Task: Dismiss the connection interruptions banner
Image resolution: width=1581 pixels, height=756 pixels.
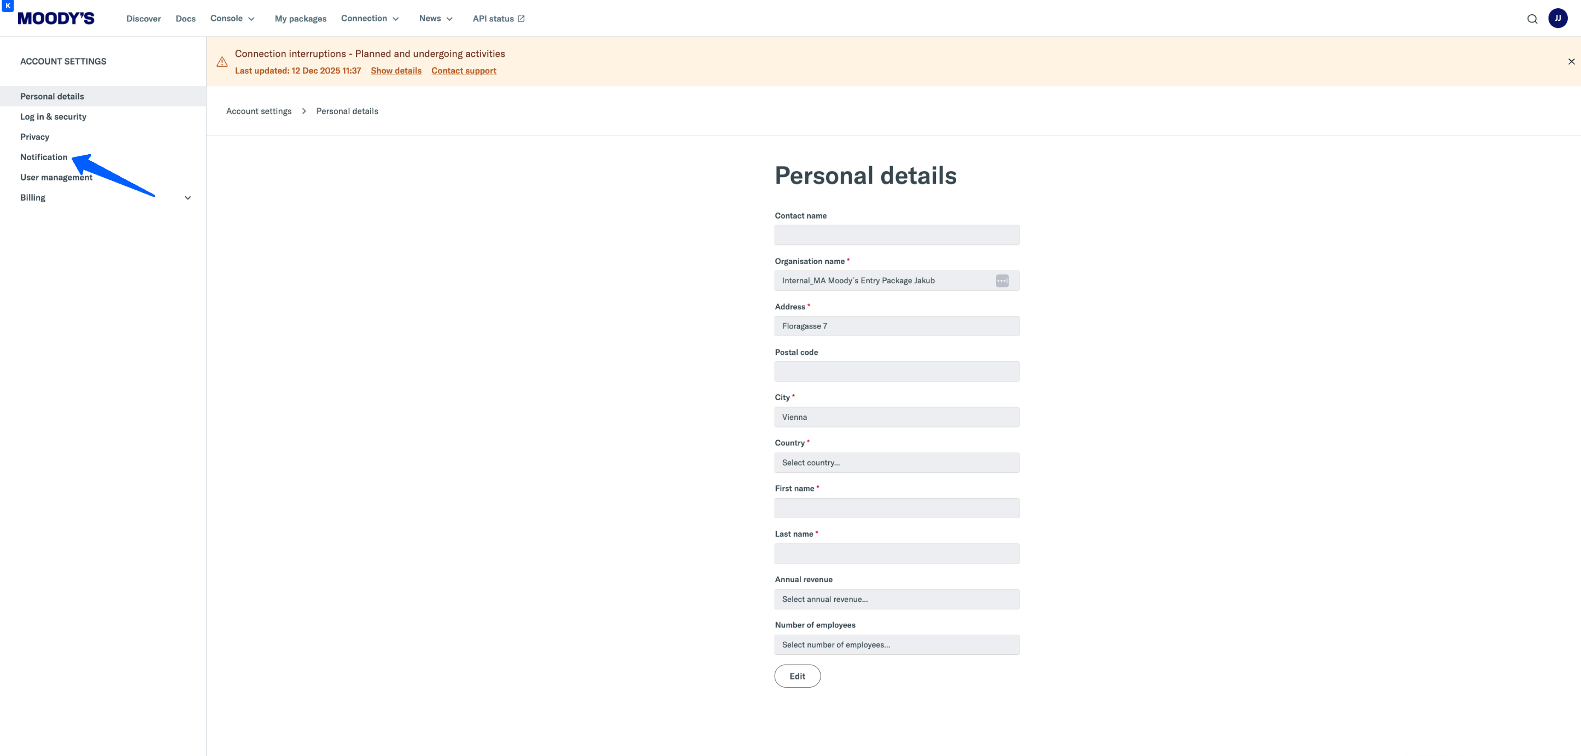Action: 1571,61
